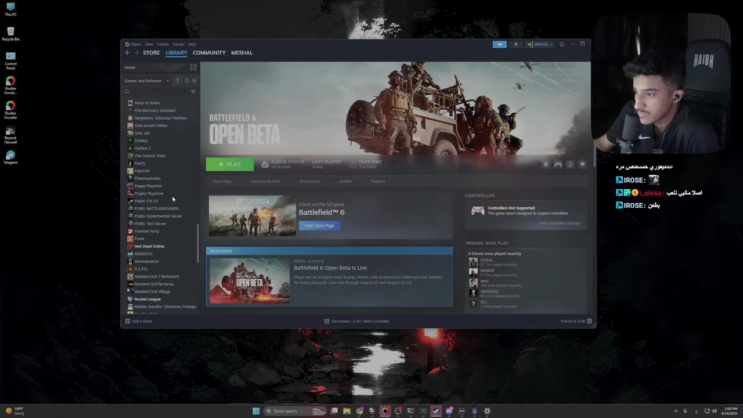Image resolution: width=743 pixels, height=418 pixels.
Task: Click the ready-to-play filter icon
Action: tap(194, 81)
